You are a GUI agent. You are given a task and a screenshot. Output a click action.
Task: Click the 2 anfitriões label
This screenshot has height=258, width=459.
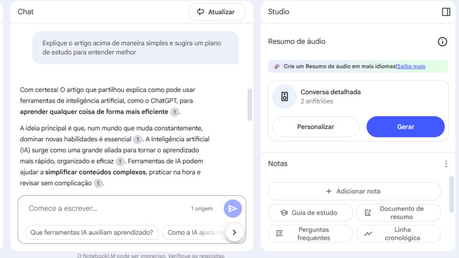[317, 101]
